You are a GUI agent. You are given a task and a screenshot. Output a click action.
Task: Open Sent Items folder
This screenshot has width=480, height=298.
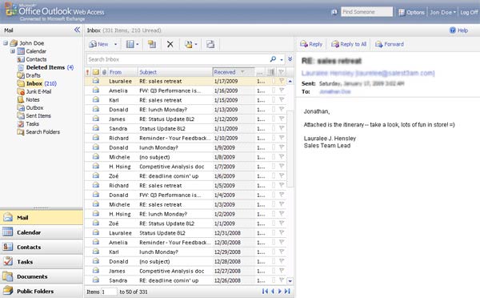click(34, 115)
